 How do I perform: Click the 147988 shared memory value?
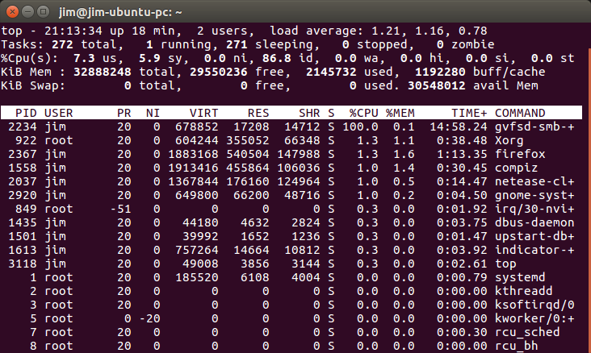tap(298, 154)
